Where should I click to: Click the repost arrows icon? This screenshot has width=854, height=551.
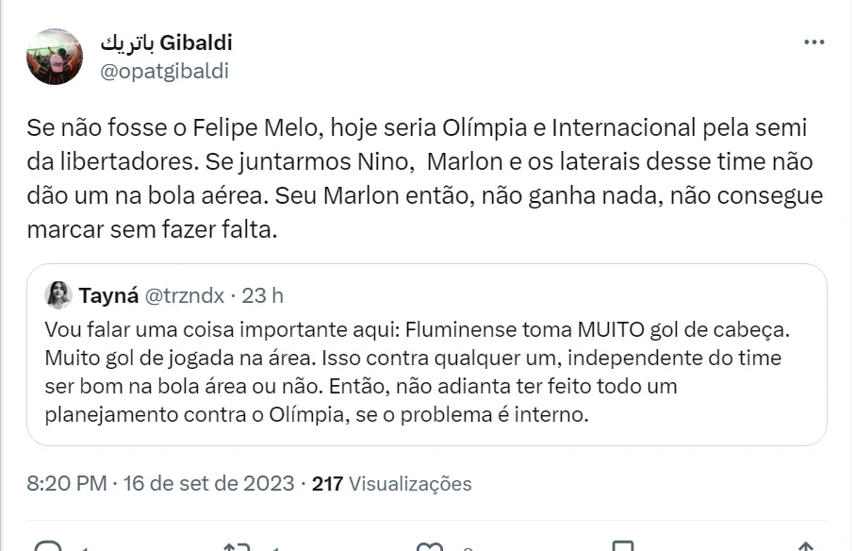236,547
